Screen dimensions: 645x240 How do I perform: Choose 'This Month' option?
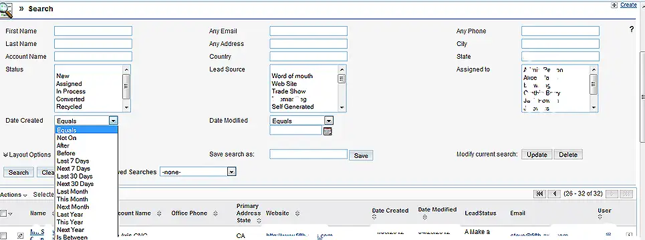86,199
